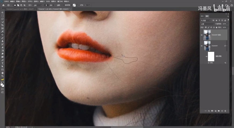Open layer fill dropdown arrow
Viewport: 234px width, 128px height.
(228, 27)
